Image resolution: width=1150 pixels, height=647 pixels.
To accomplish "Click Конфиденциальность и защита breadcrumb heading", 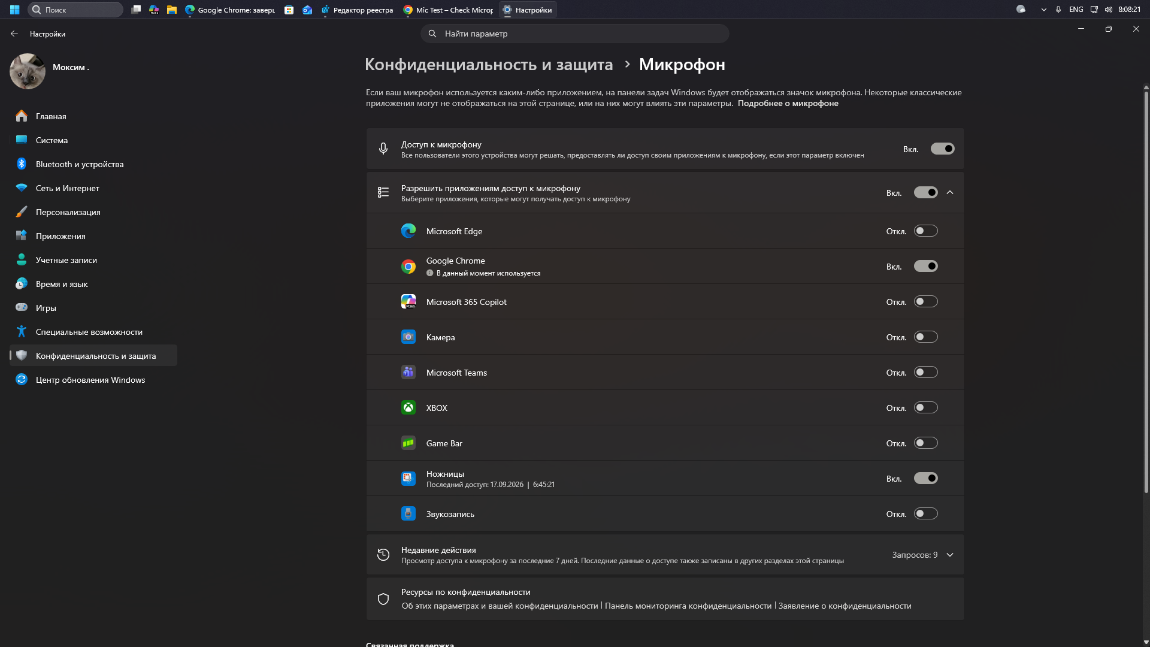I will click(x=489, y=65).
